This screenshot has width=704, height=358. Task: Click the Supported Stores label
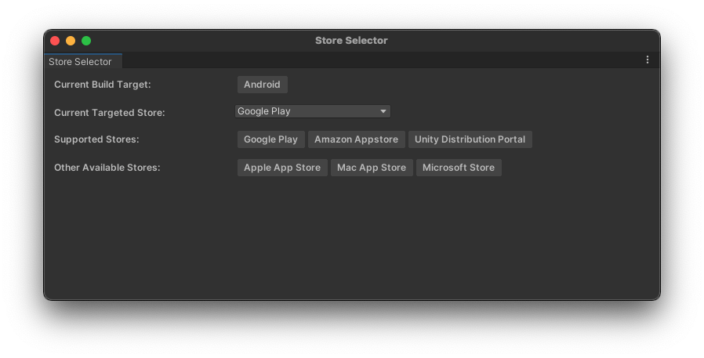pyautogui.click(x=96, y=139)
